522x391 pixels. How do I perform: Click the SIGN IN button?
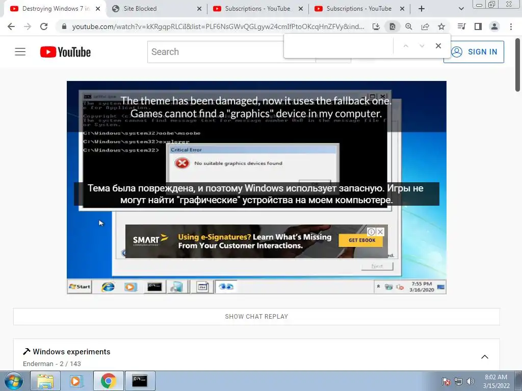click(x=474, y=52)
